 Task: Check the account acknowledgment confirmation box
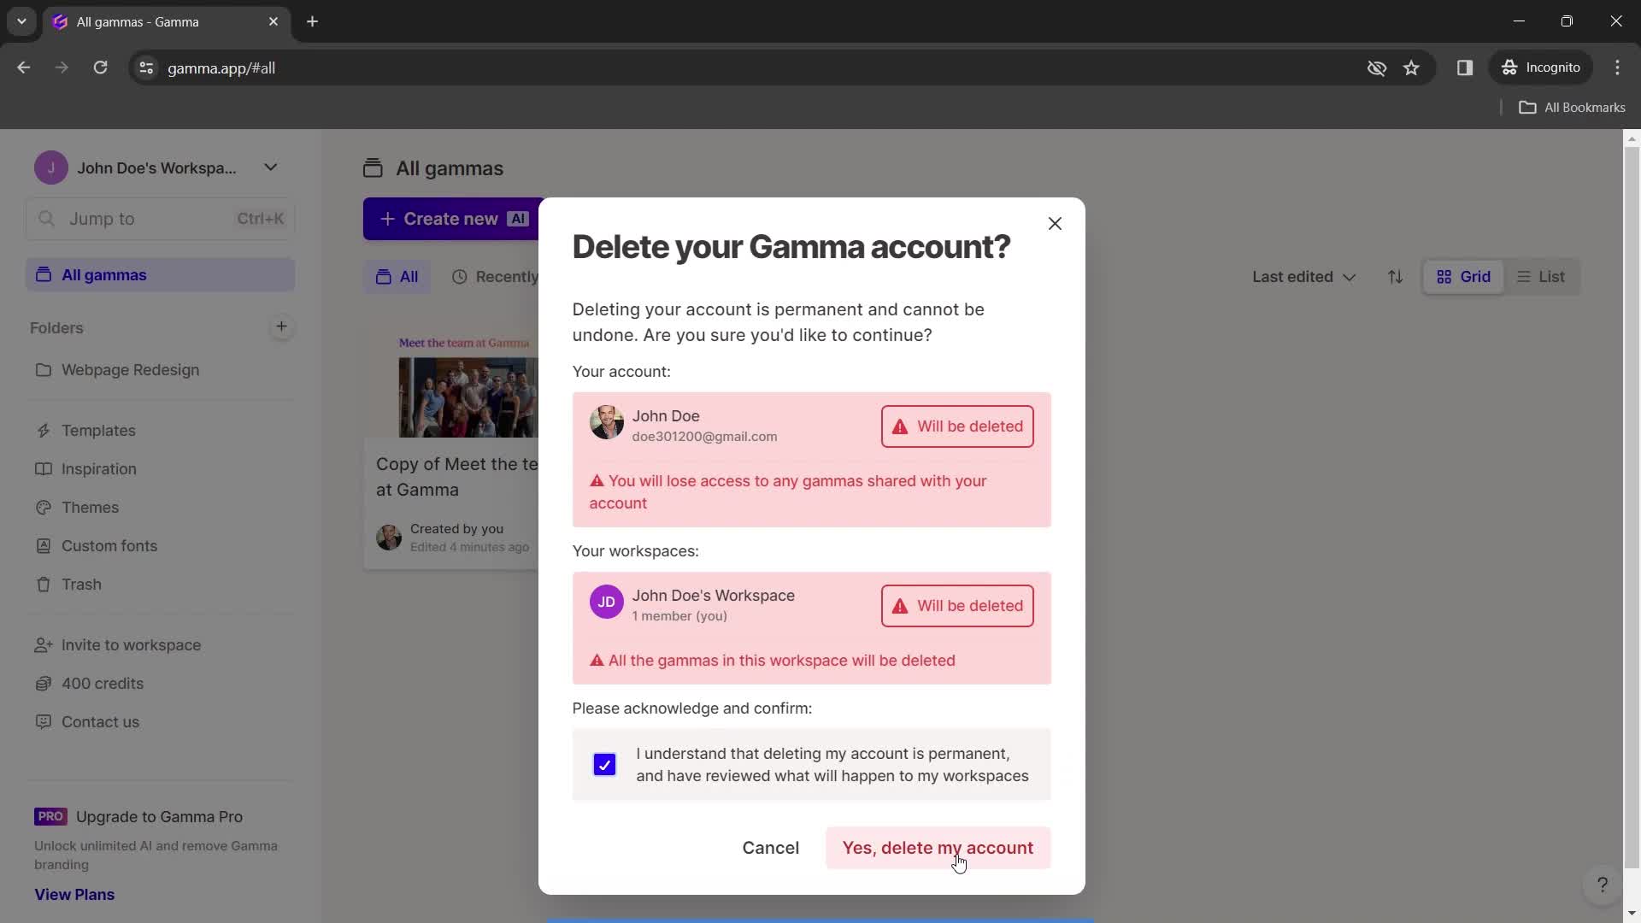[x=603, y=764]
